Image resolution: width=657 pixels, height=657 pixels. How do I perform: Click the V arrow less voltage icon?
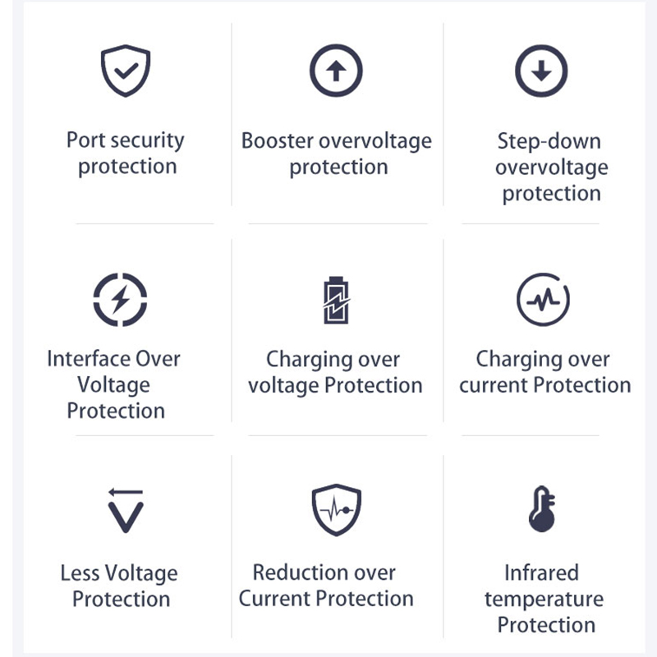click(x=126, y=510)
